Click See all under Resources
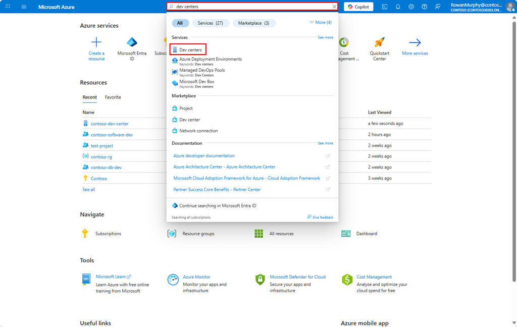The height and width of the screenshot is (327, 517). (x=89, y=190)
